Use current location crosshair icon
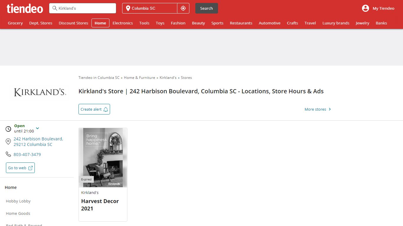Image resolution: width=403 pixels, height=226 pixels. (183, 8)
